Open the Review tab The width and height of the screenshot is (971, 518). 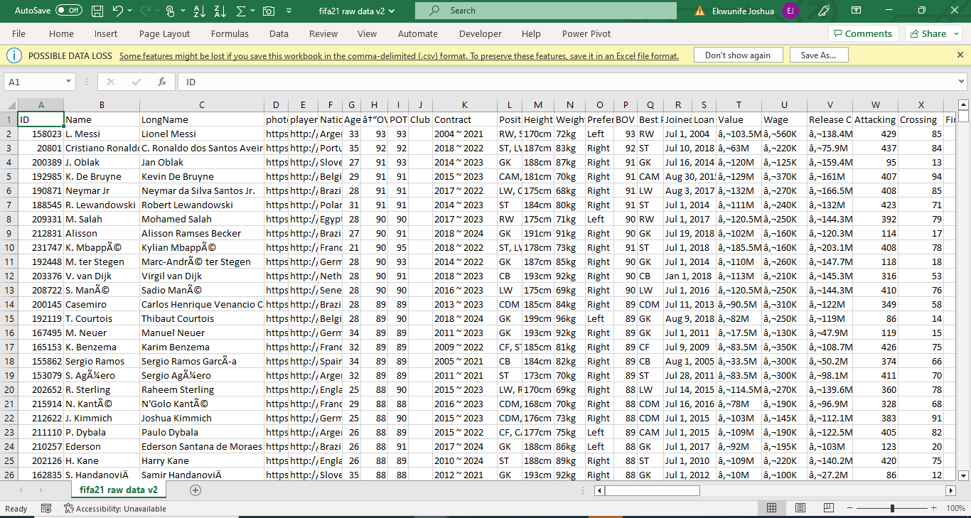[x=323, y=33]
